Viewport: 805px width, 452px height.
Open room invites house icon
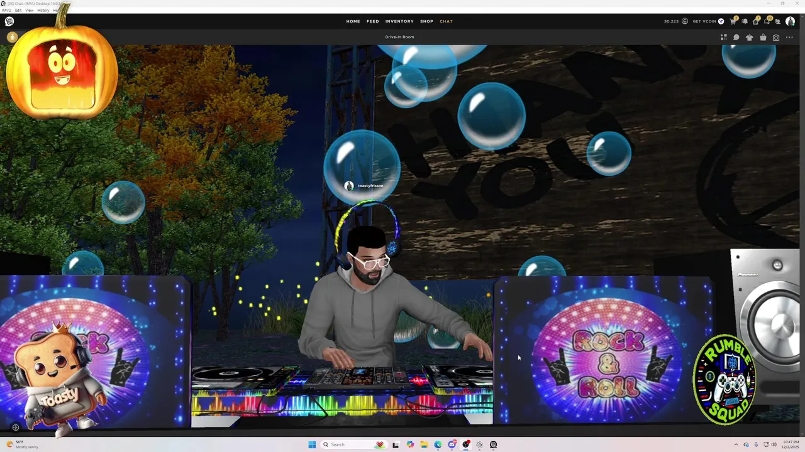click(x=755, y=21)
